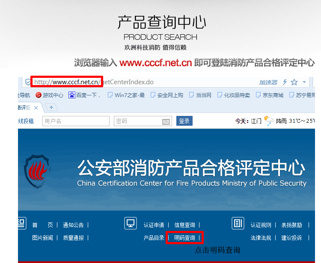Open the 百度一下 bookmark

click(x=84, y=95)
